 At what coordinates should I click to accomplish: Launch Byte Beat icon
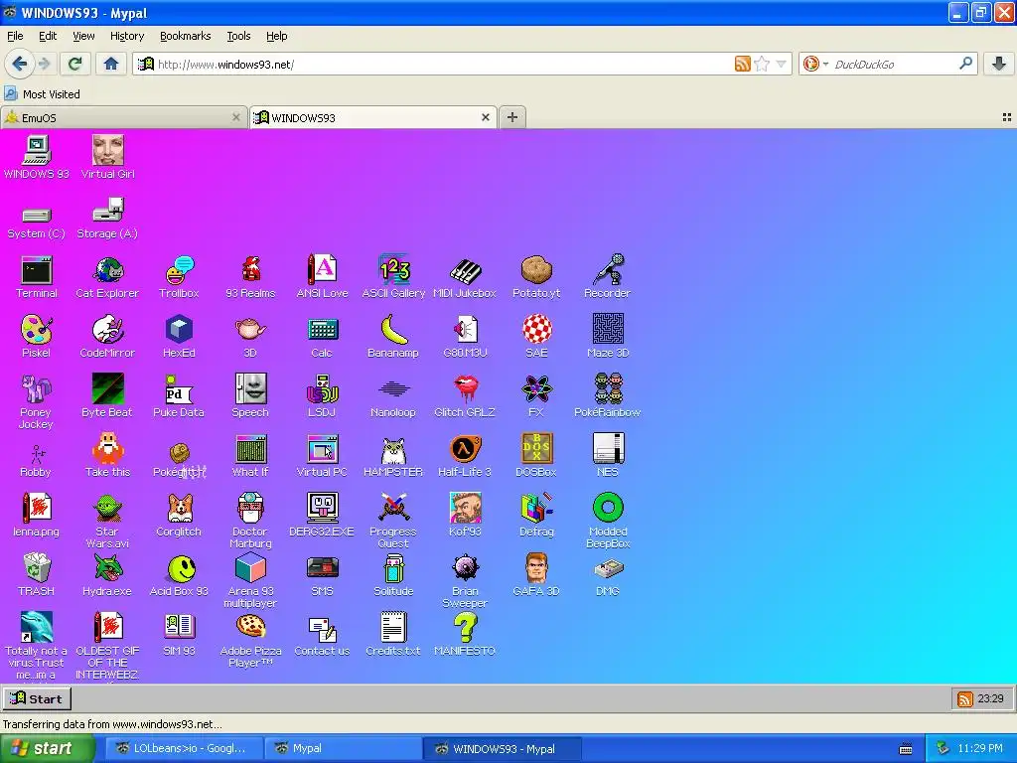click(x=107, y=395)
